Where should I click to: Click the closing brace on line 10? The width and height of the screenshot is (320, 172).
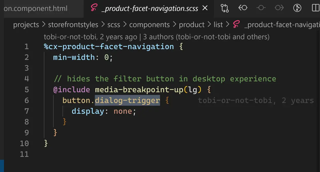[x=46, y=144]
